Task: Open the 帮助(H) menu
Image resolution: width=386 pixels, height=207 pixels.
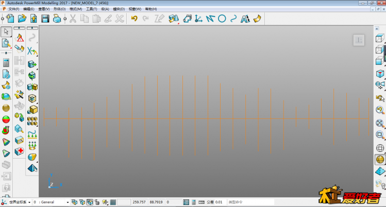Action: coord(151,9)
